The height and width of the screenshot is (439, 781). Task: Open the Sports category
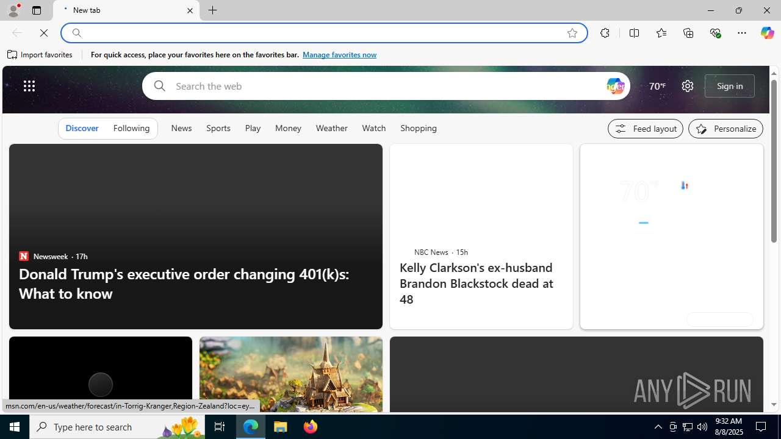218,129
